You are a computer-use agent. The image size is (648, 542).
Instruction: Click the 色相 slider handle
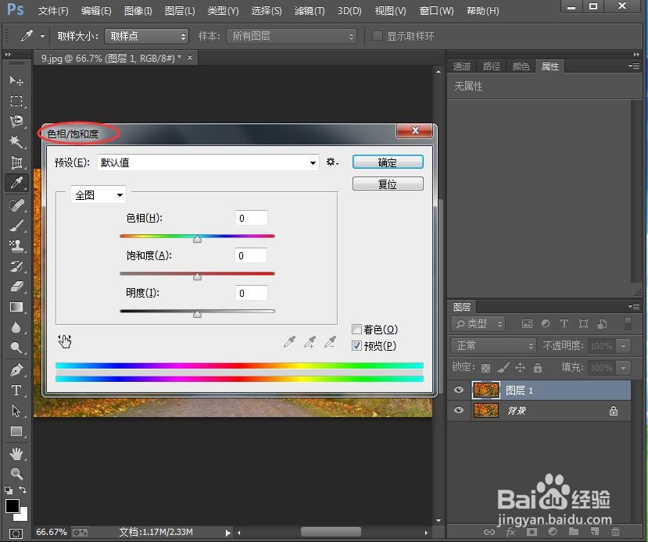198,239
